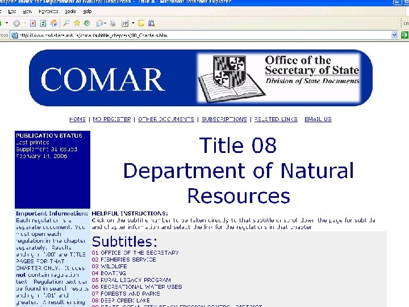The height and width of the screenshot is (307, 409).
Task: Click the COMAR banner logo
Action: pyautogui.click(x=103, y=79)
